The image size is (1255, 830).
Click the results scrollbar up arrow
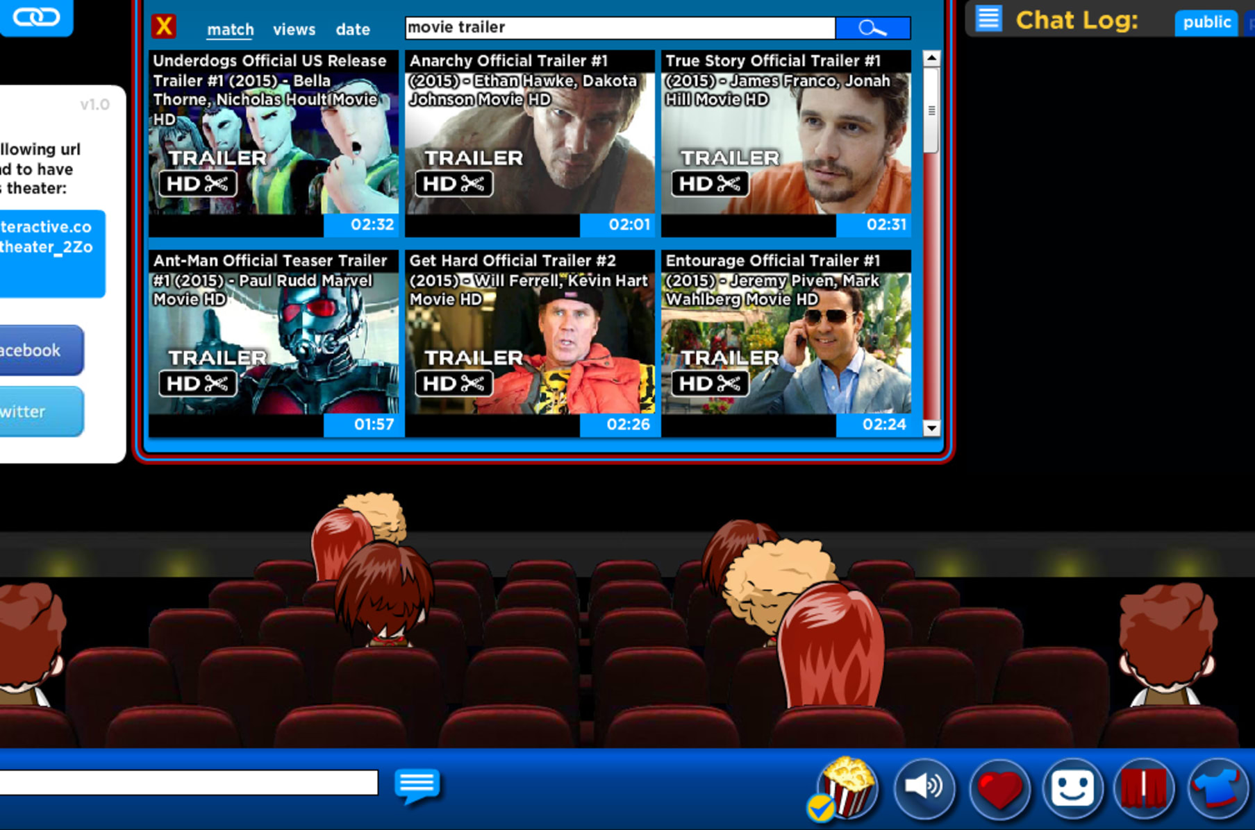931,58
